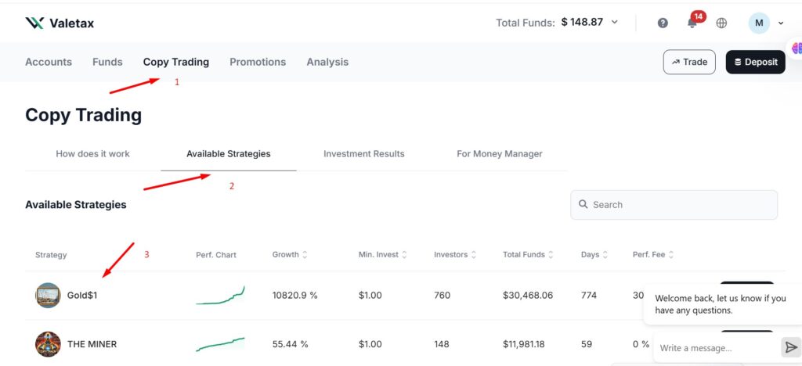Click the Valetax logo

pyautogui.click(x=60, y=23)
